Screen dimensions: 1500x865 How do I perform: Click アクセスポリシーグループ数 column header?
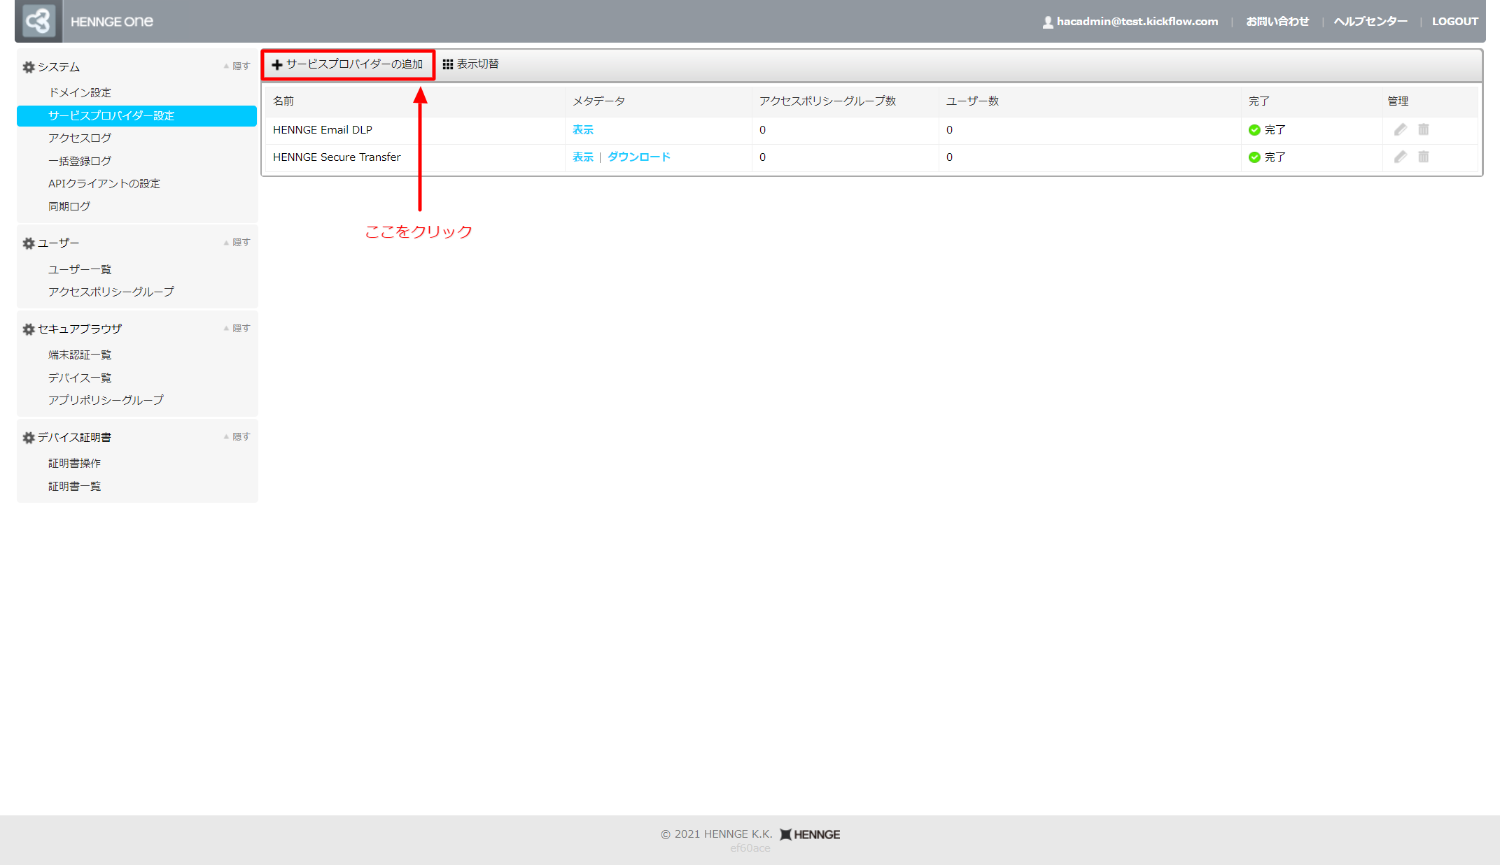point(828,101)
